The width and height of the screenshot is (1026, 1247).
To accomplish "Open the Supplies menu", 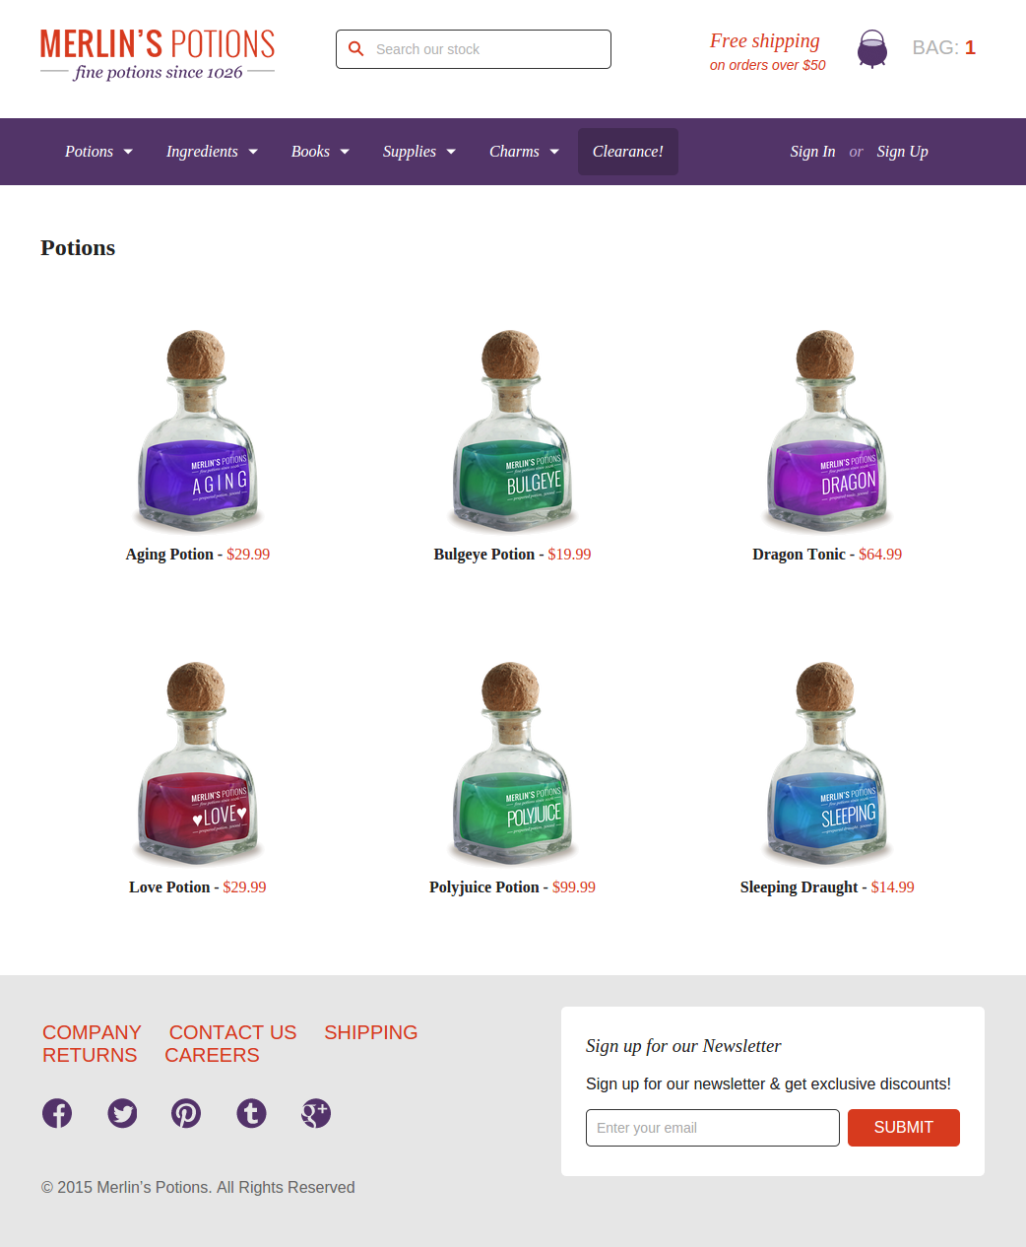I will click(419, 152).
